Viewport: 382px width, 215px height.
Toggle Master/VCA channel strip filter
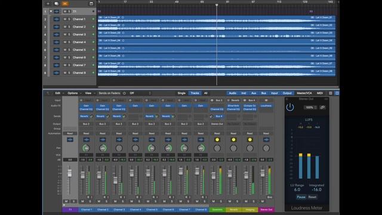pos(304,93)
